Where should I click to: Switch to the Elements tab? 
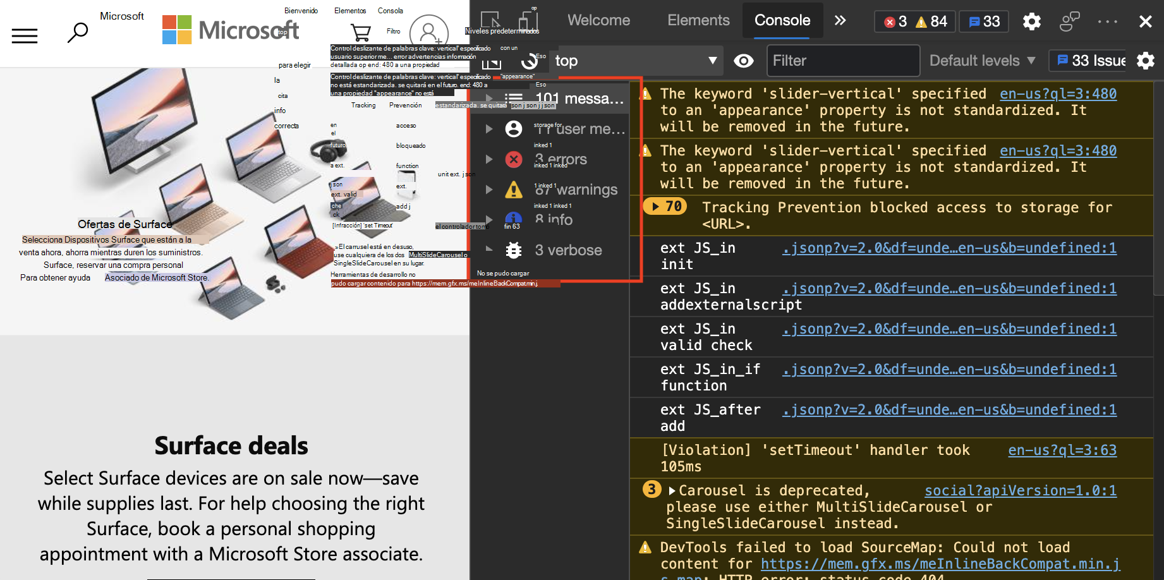[698, 20]
